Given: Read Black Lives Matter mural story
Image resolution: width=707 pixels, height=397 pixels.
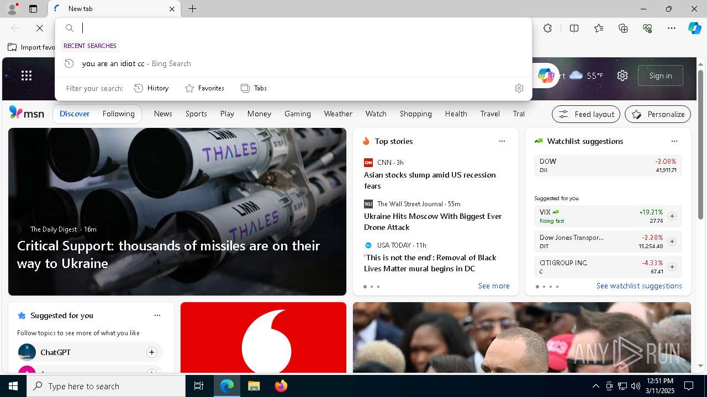Looking at the screenshot, I should (430, 263).
